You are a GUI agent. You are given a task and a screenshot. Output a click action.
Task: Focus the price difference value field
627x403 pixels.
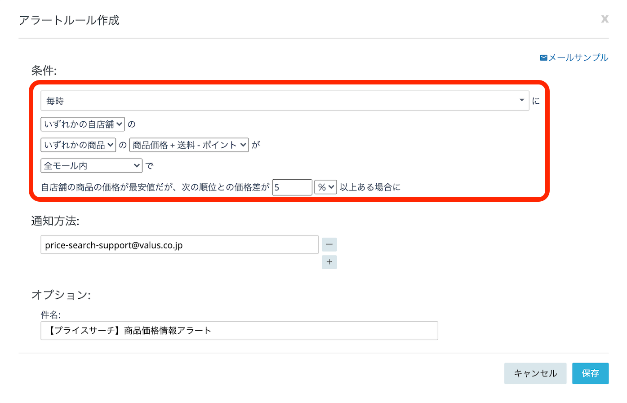point(292,187)
